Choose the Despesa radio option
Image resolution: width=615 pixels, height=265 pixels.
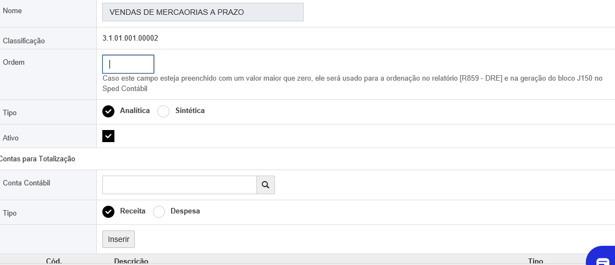tap(159, 212)
